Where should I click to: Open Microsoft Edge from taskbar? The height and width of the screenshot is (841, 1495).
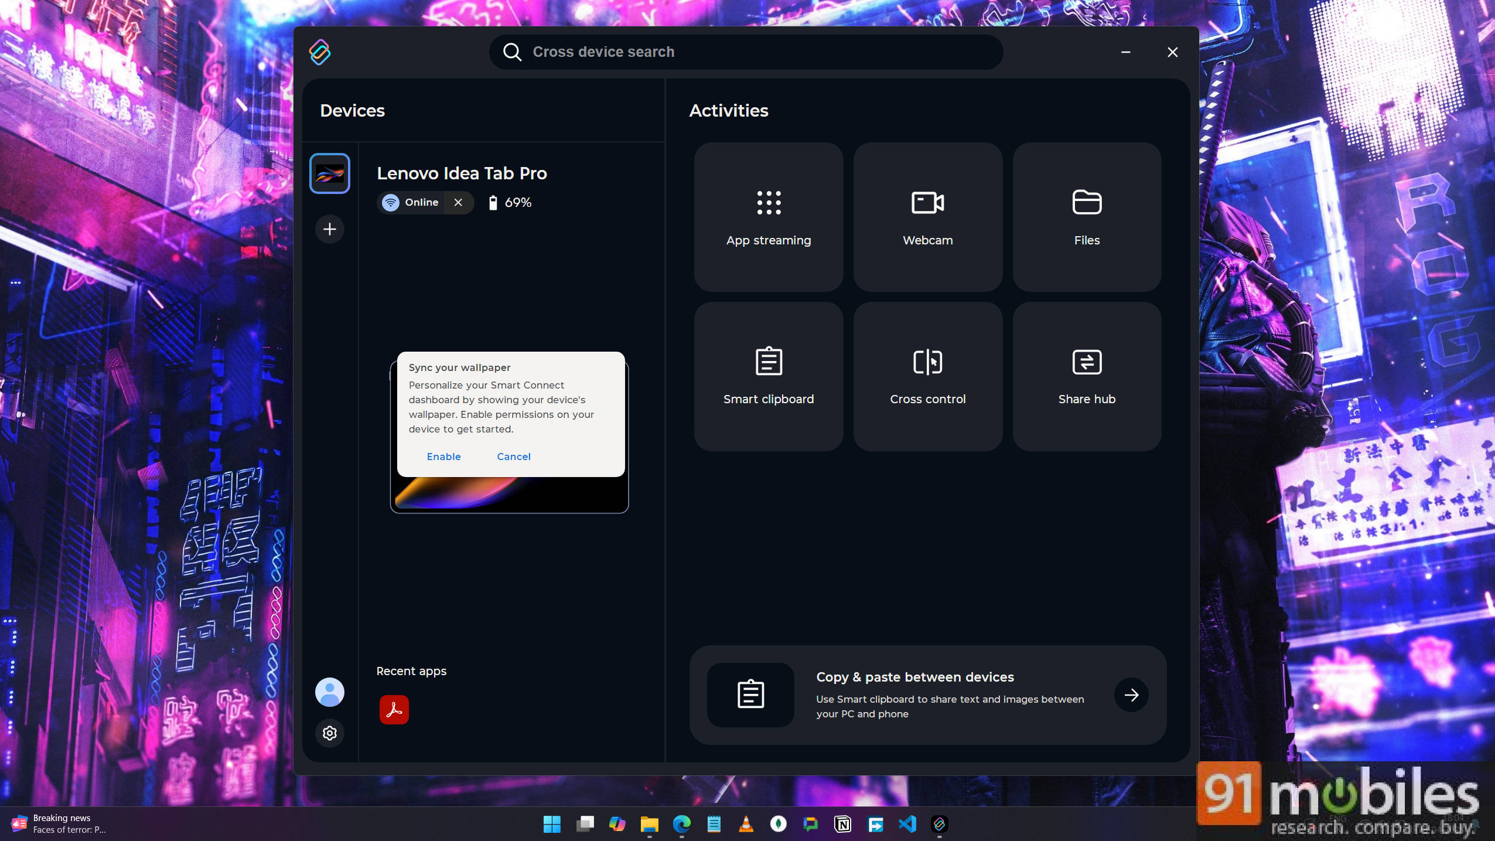coord(681,824)
